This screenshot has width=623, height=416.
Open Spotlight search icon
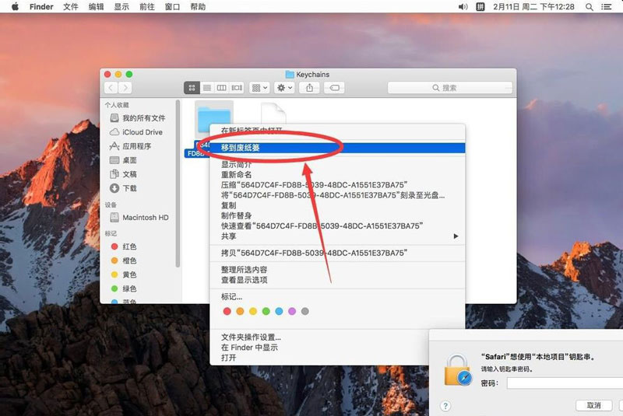pyautogui.click(x=590, y=7)
